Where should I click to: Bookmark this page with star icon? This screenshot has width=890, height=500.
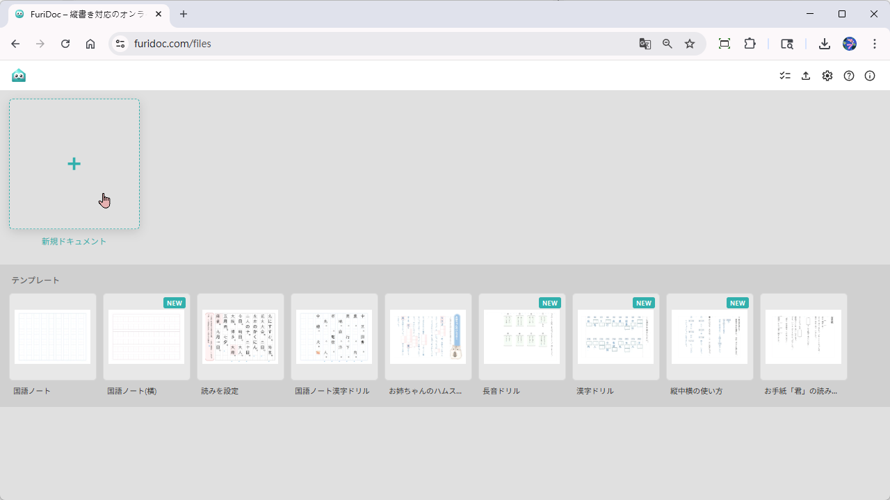coord(690,44)
